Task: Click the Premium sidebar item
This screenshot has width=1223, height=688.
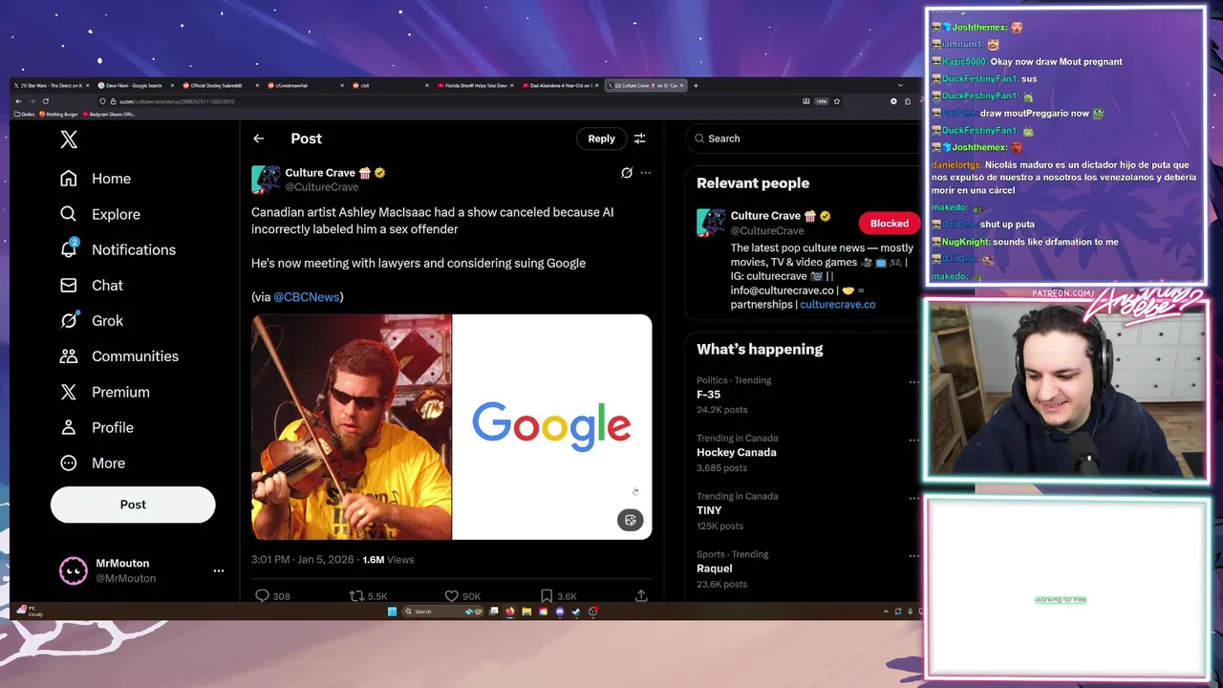Action: (x=105, y=392)
